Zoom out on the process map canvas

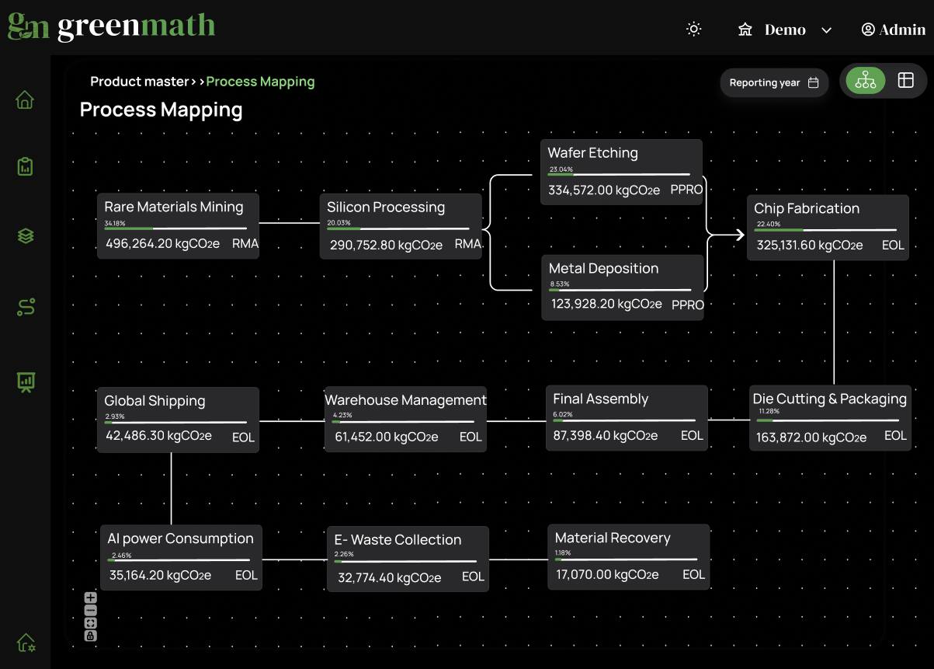(x=91, y=611)
